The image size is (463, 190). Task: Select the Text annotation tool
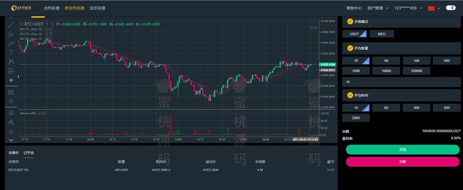[11, 52]
